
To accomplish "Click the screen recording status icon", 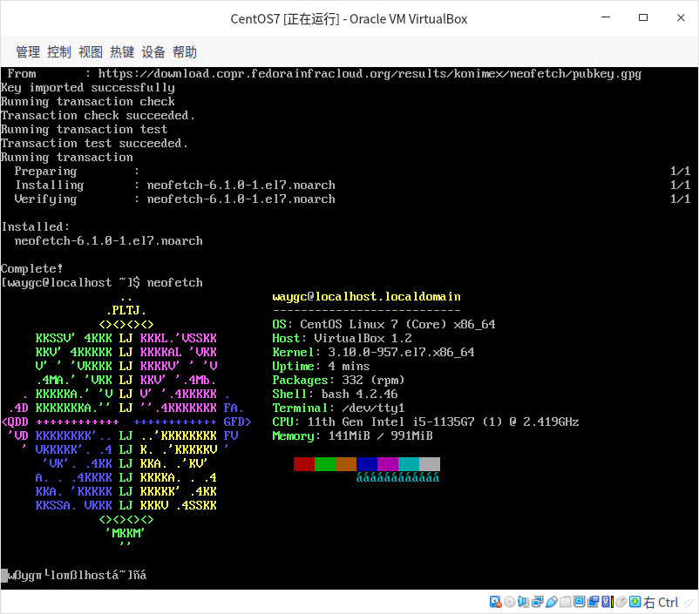I will tap(593, 602).
